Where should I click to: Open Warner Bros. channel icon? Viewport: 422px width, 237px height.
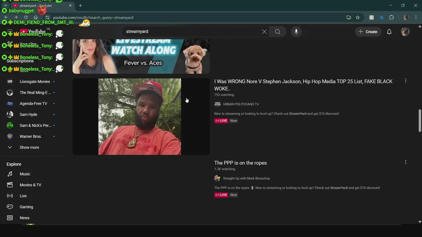point(10,136)
